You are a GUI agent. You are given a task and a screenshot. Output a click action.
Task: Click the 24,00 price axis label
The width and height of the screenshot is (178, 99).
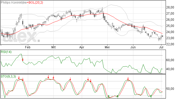coord(170,32)
